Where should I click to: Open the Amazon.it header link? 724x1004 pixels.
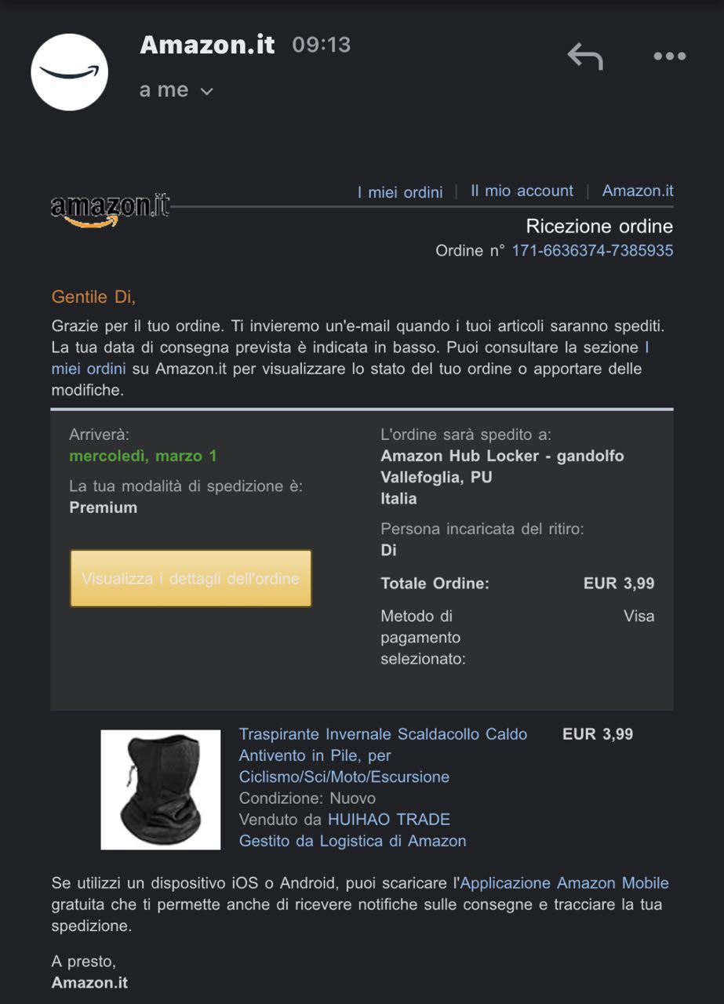pos(638,191)
